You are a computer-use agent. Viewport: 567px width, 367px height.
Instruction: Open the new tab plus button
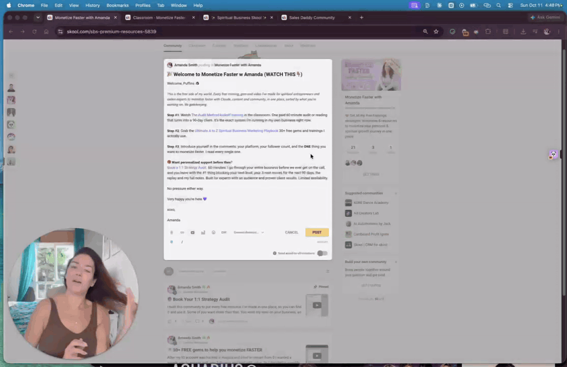click(x=361, y=17)
